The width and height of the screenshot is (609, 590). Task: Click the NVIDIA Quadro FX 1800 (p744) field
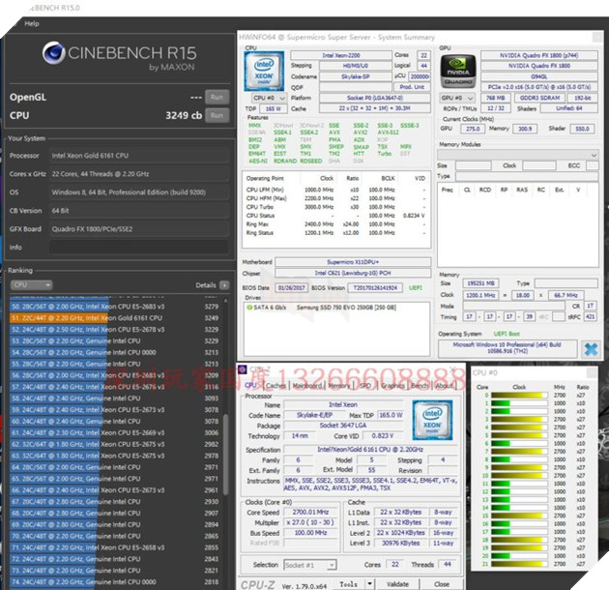coord(538,55)
